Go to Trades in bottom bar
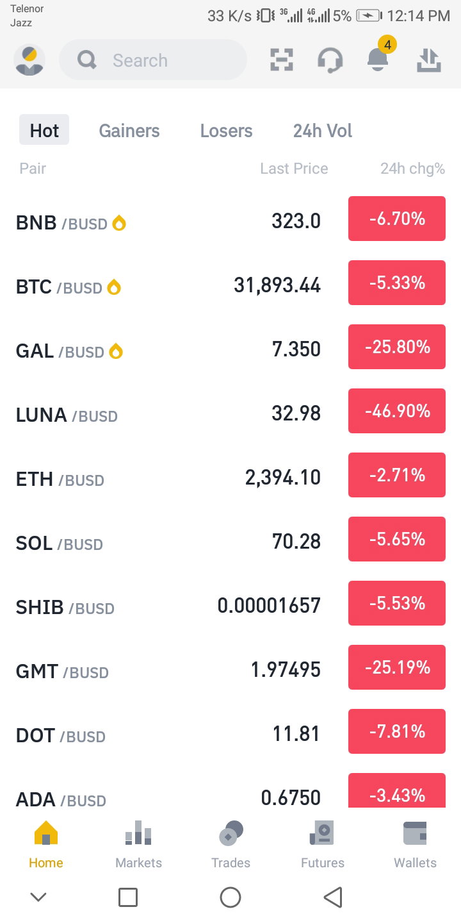 point(230,844)
